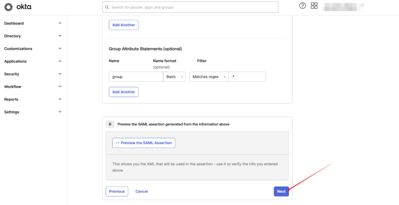Open the Matches regex filter dropdown
Image resolution: width=399 pixels, height=205 pixels.
click(208, 77)
